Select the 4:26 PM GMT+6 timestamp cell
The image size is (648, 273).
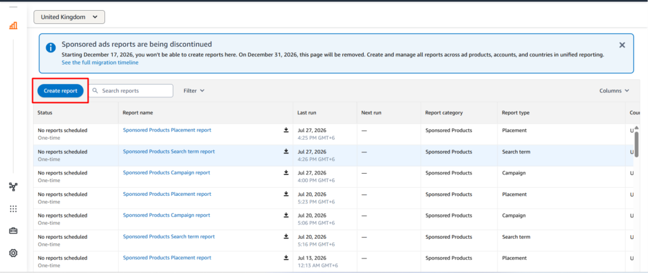(316, 159)
